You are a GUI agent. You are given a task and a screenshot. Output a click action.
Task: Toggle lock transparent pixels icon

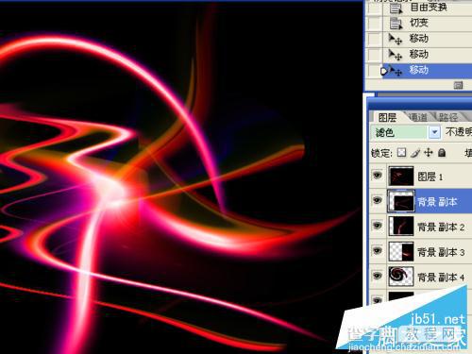tap(401, 153)
